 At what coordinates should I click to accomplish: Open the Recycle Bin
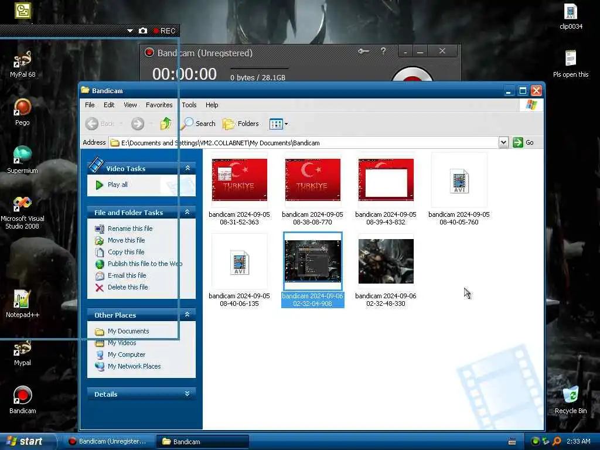tap(571, 400)
